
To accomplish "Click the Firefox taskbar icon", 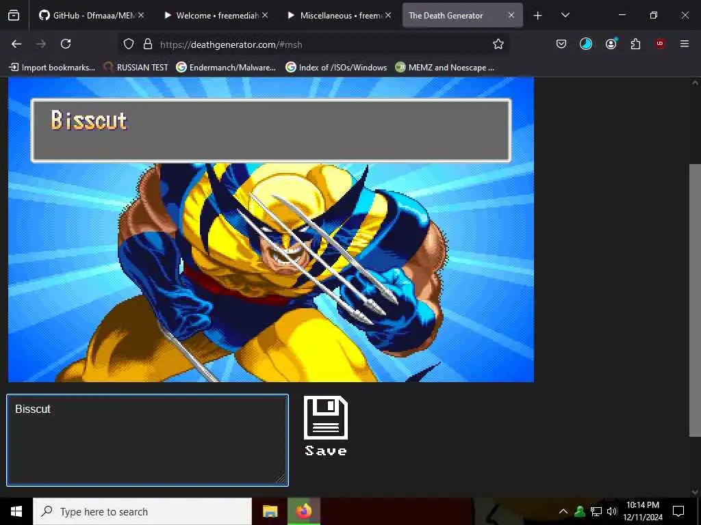I will pyautogui.click(x=304, y=511).
